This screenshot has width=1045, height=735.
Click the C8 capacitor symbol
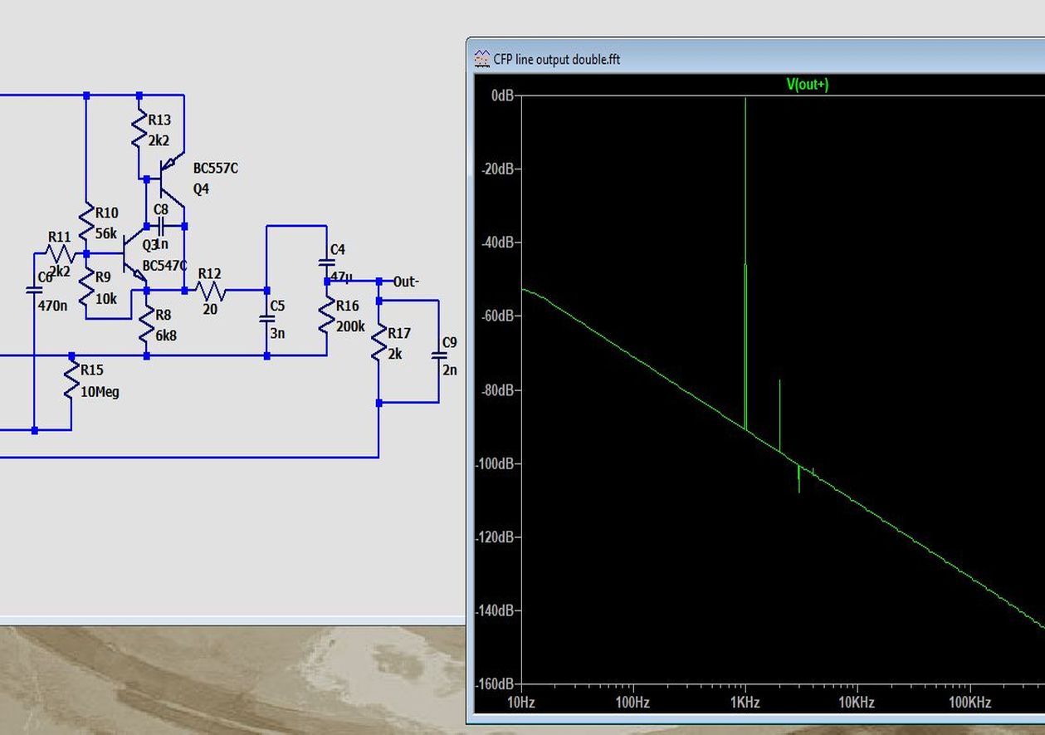[x=161, y=226]
